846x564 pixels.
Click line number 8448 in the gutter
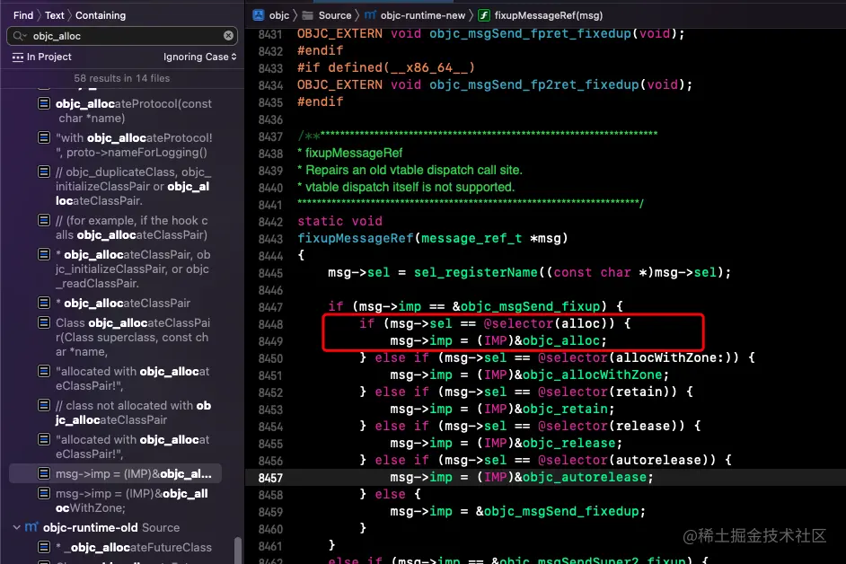pyautogui.click(x=270, y=324)
